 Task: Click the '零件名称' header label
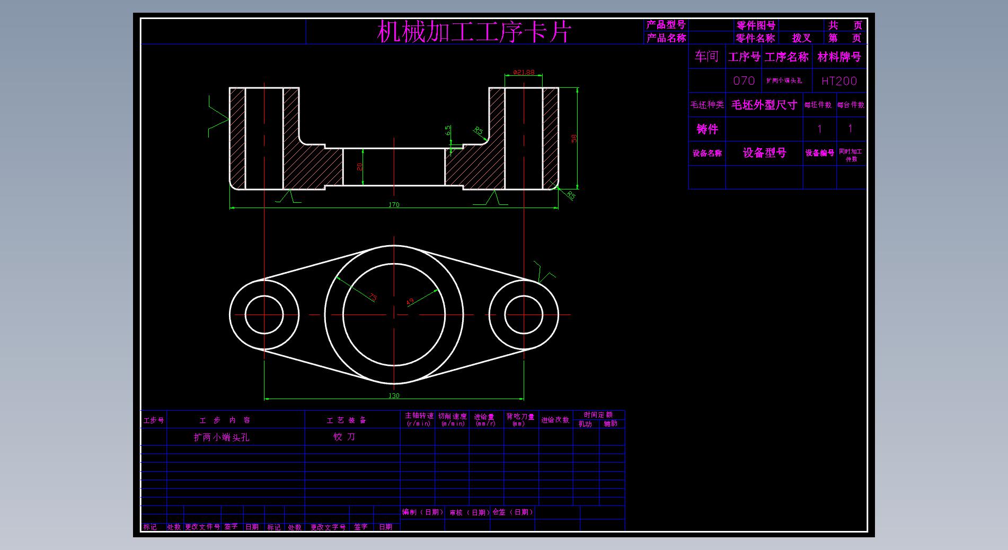click(755, 38)
